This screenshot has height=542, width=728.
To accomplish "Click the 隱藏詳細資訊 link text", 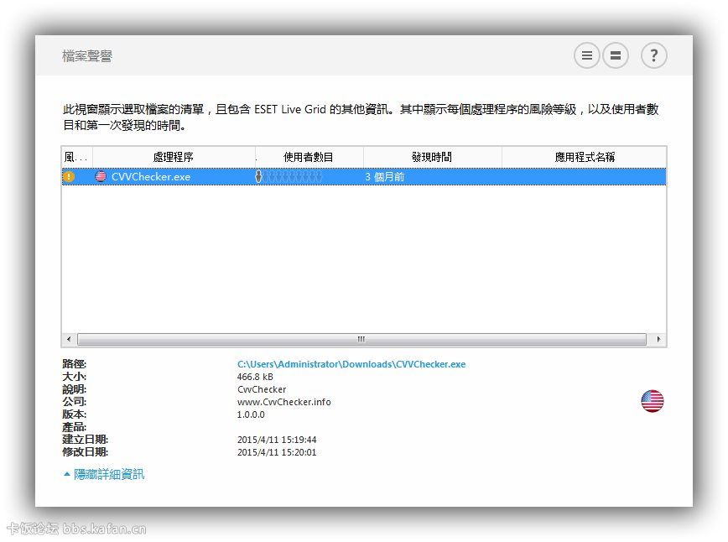I will 109,474.
